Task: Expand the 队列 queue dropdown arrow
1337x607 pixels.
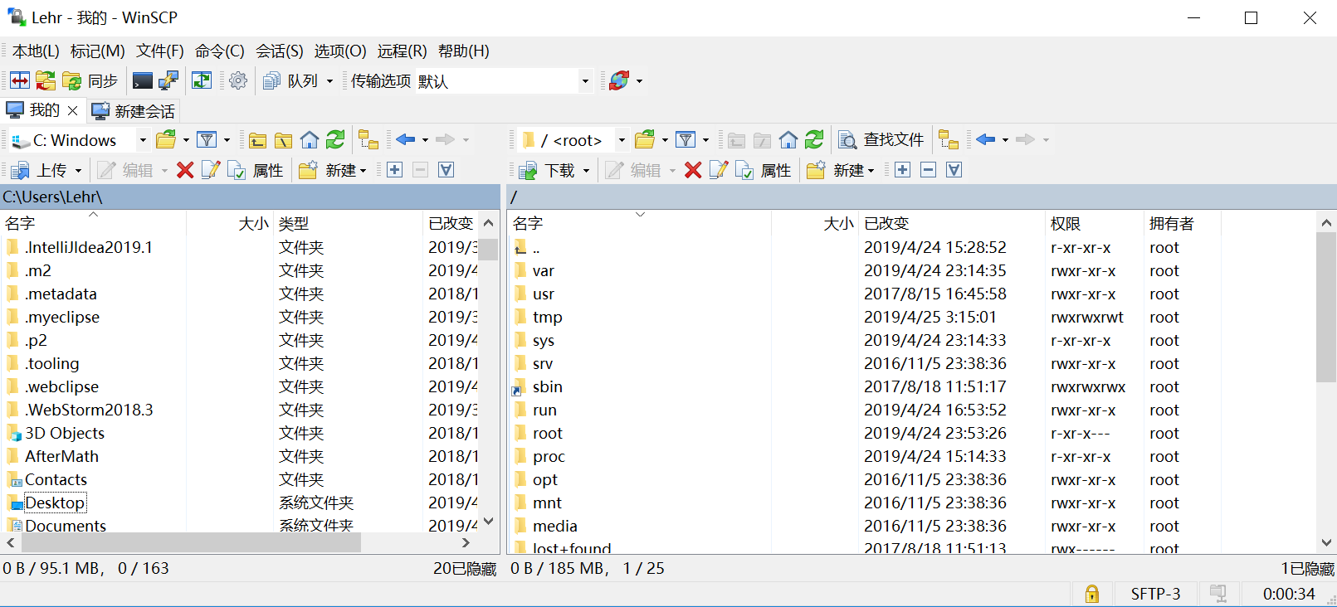Action: (329, 81)
